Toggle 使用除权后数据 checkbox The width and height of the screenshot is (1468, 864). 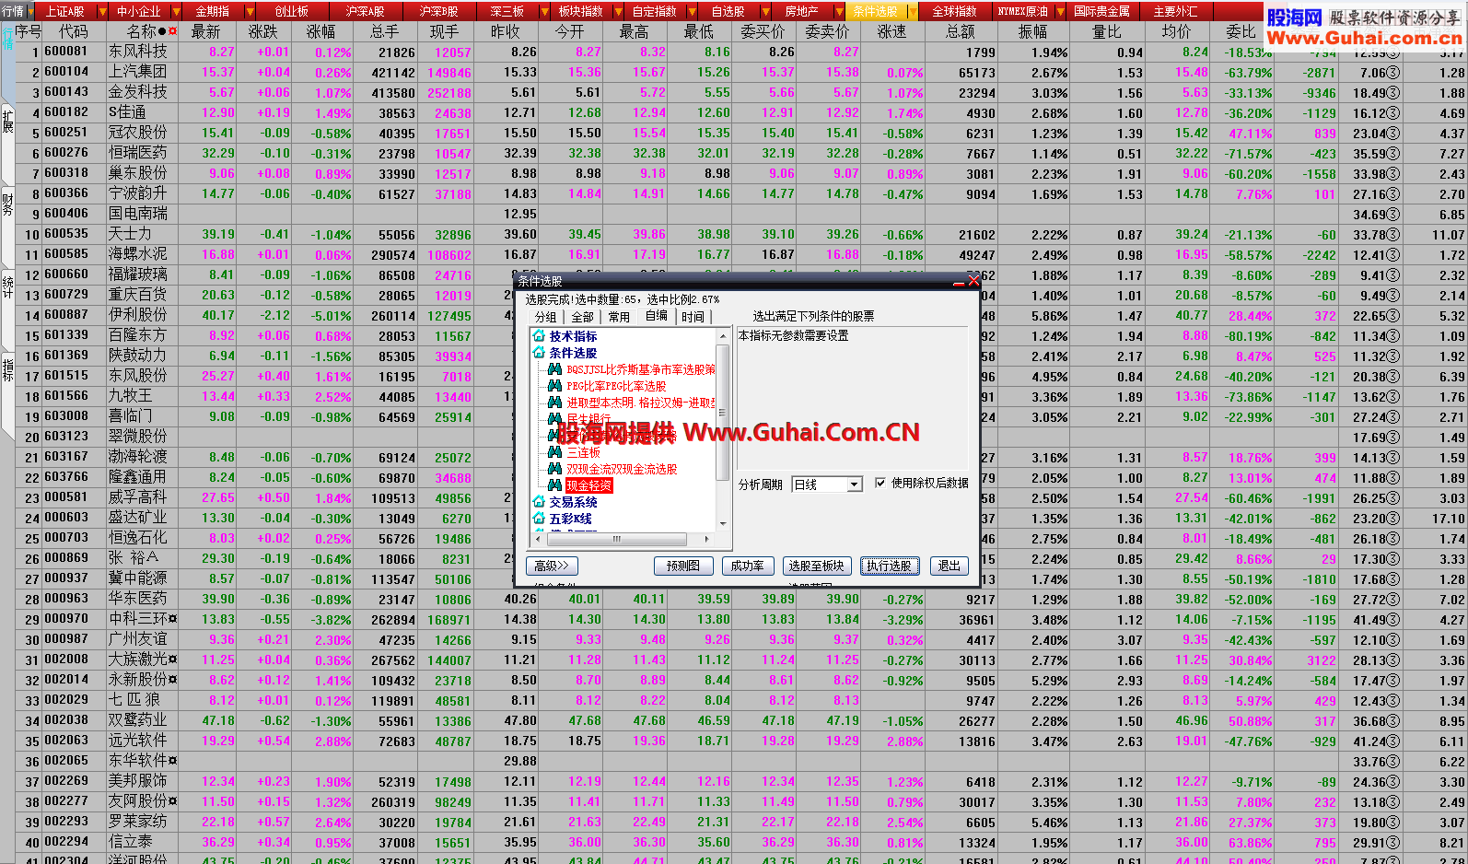880,483
